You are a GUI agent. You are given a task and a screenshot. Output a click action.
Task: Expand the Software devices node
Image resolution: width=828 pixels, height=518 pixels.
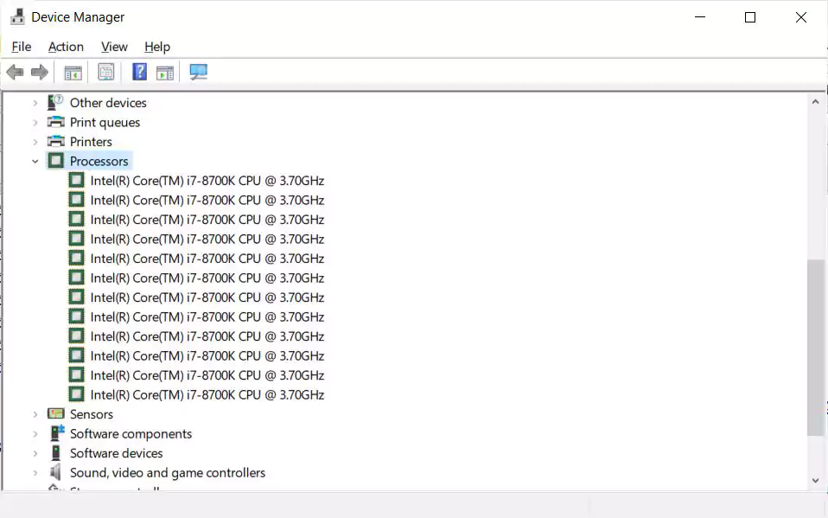coord(35,453)
